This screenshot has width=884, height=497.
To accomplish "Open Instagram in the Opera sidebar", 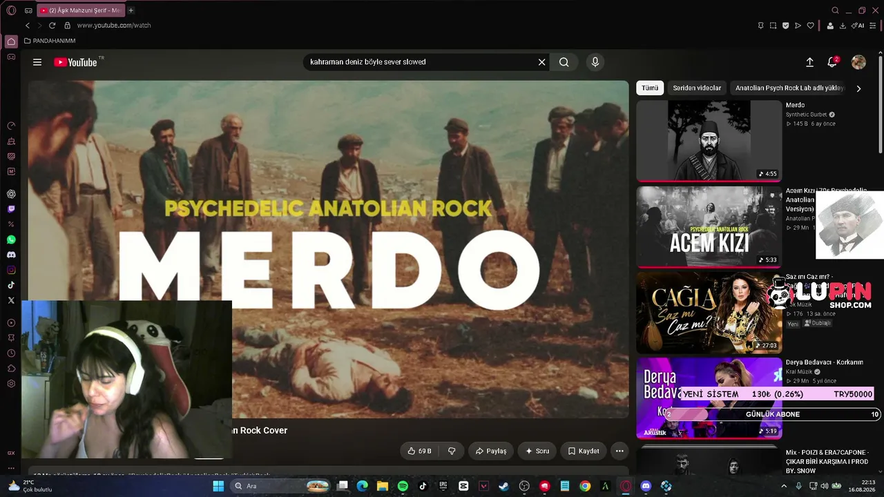I will (11, 270).
